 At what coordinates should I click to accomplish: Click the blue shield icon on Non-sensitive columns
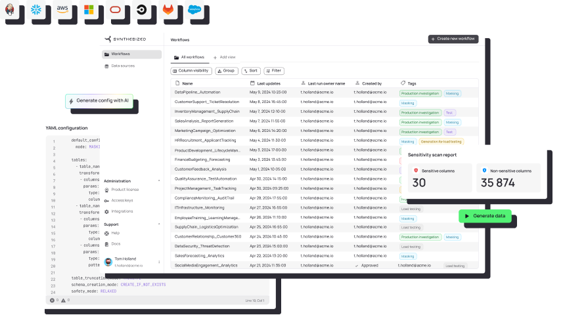484,171
